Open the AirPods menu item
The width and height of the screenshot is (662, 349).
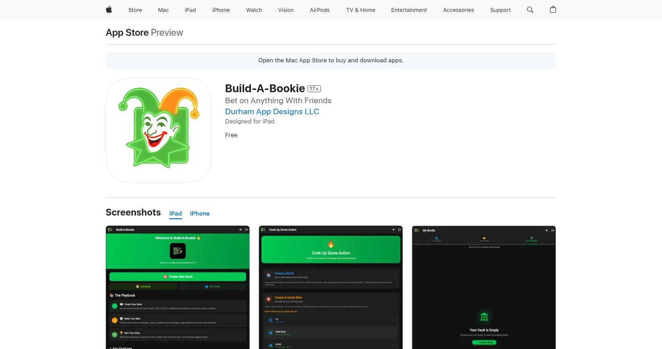tap(320, 10)
